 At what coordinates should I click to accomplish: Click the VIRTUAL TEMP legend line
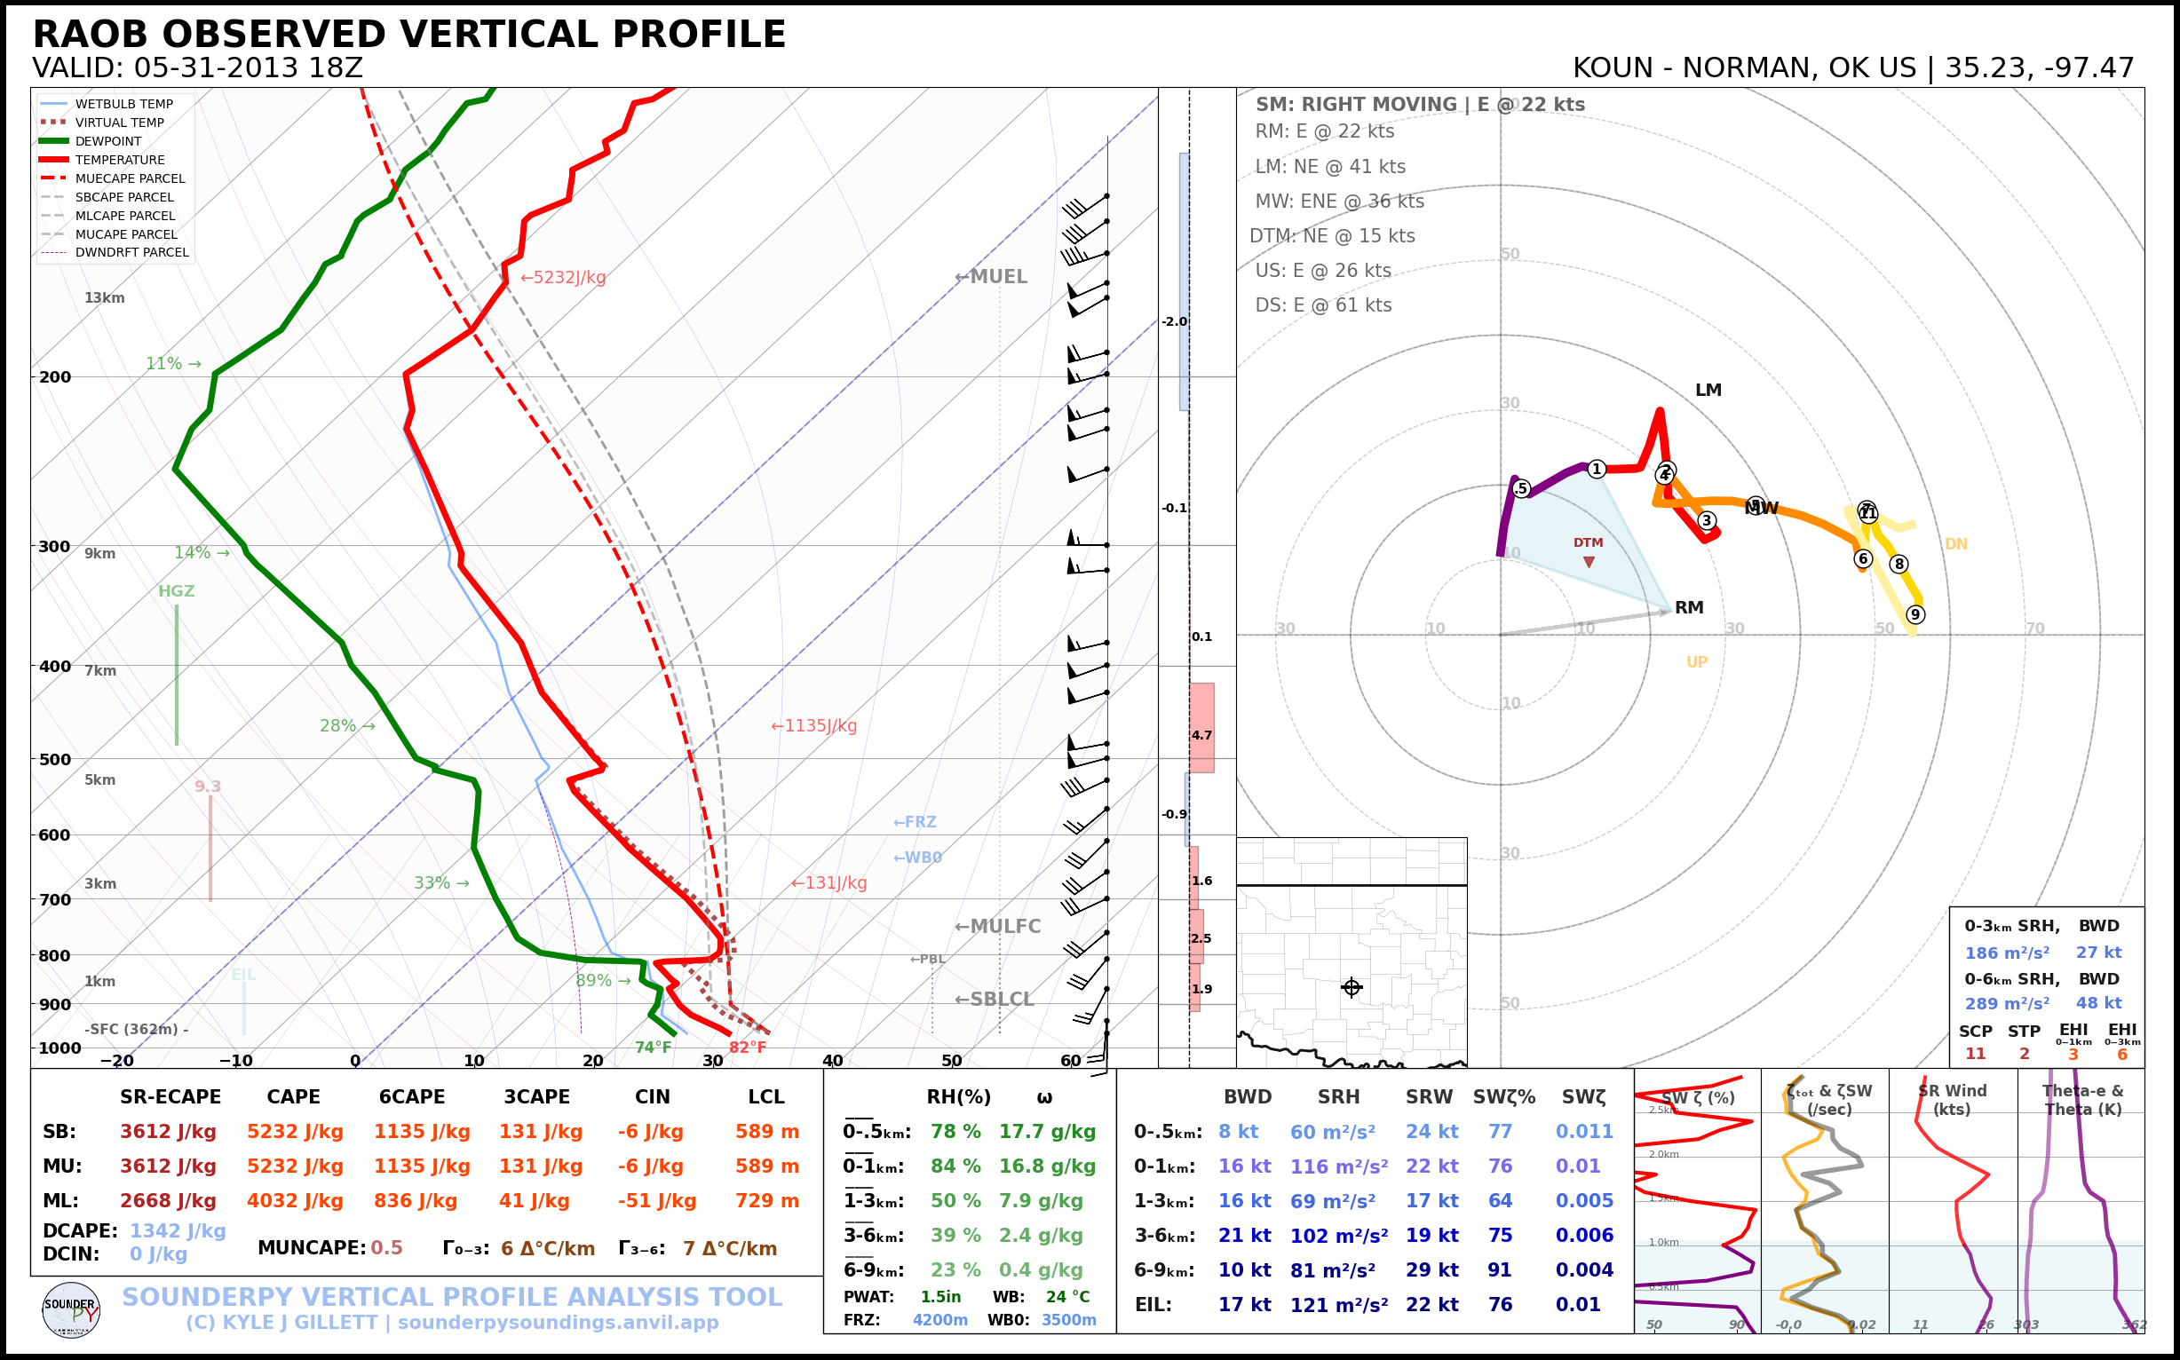(x=54, y=123)
